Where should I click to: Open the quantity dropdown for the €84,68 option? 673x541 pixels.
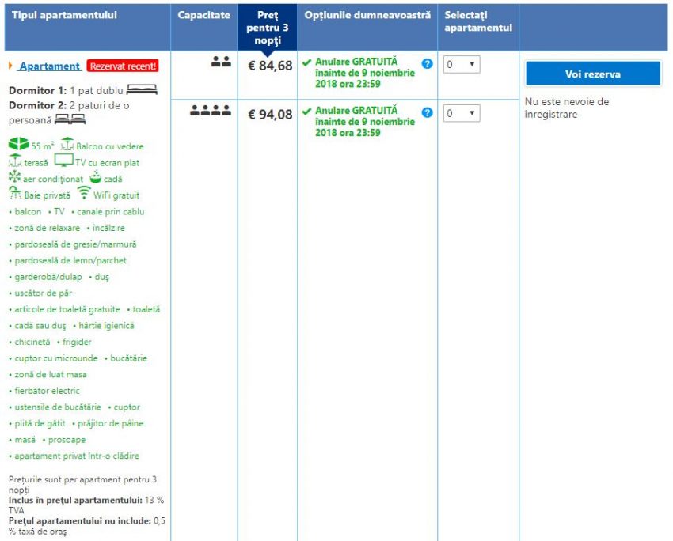coord(462,65)
